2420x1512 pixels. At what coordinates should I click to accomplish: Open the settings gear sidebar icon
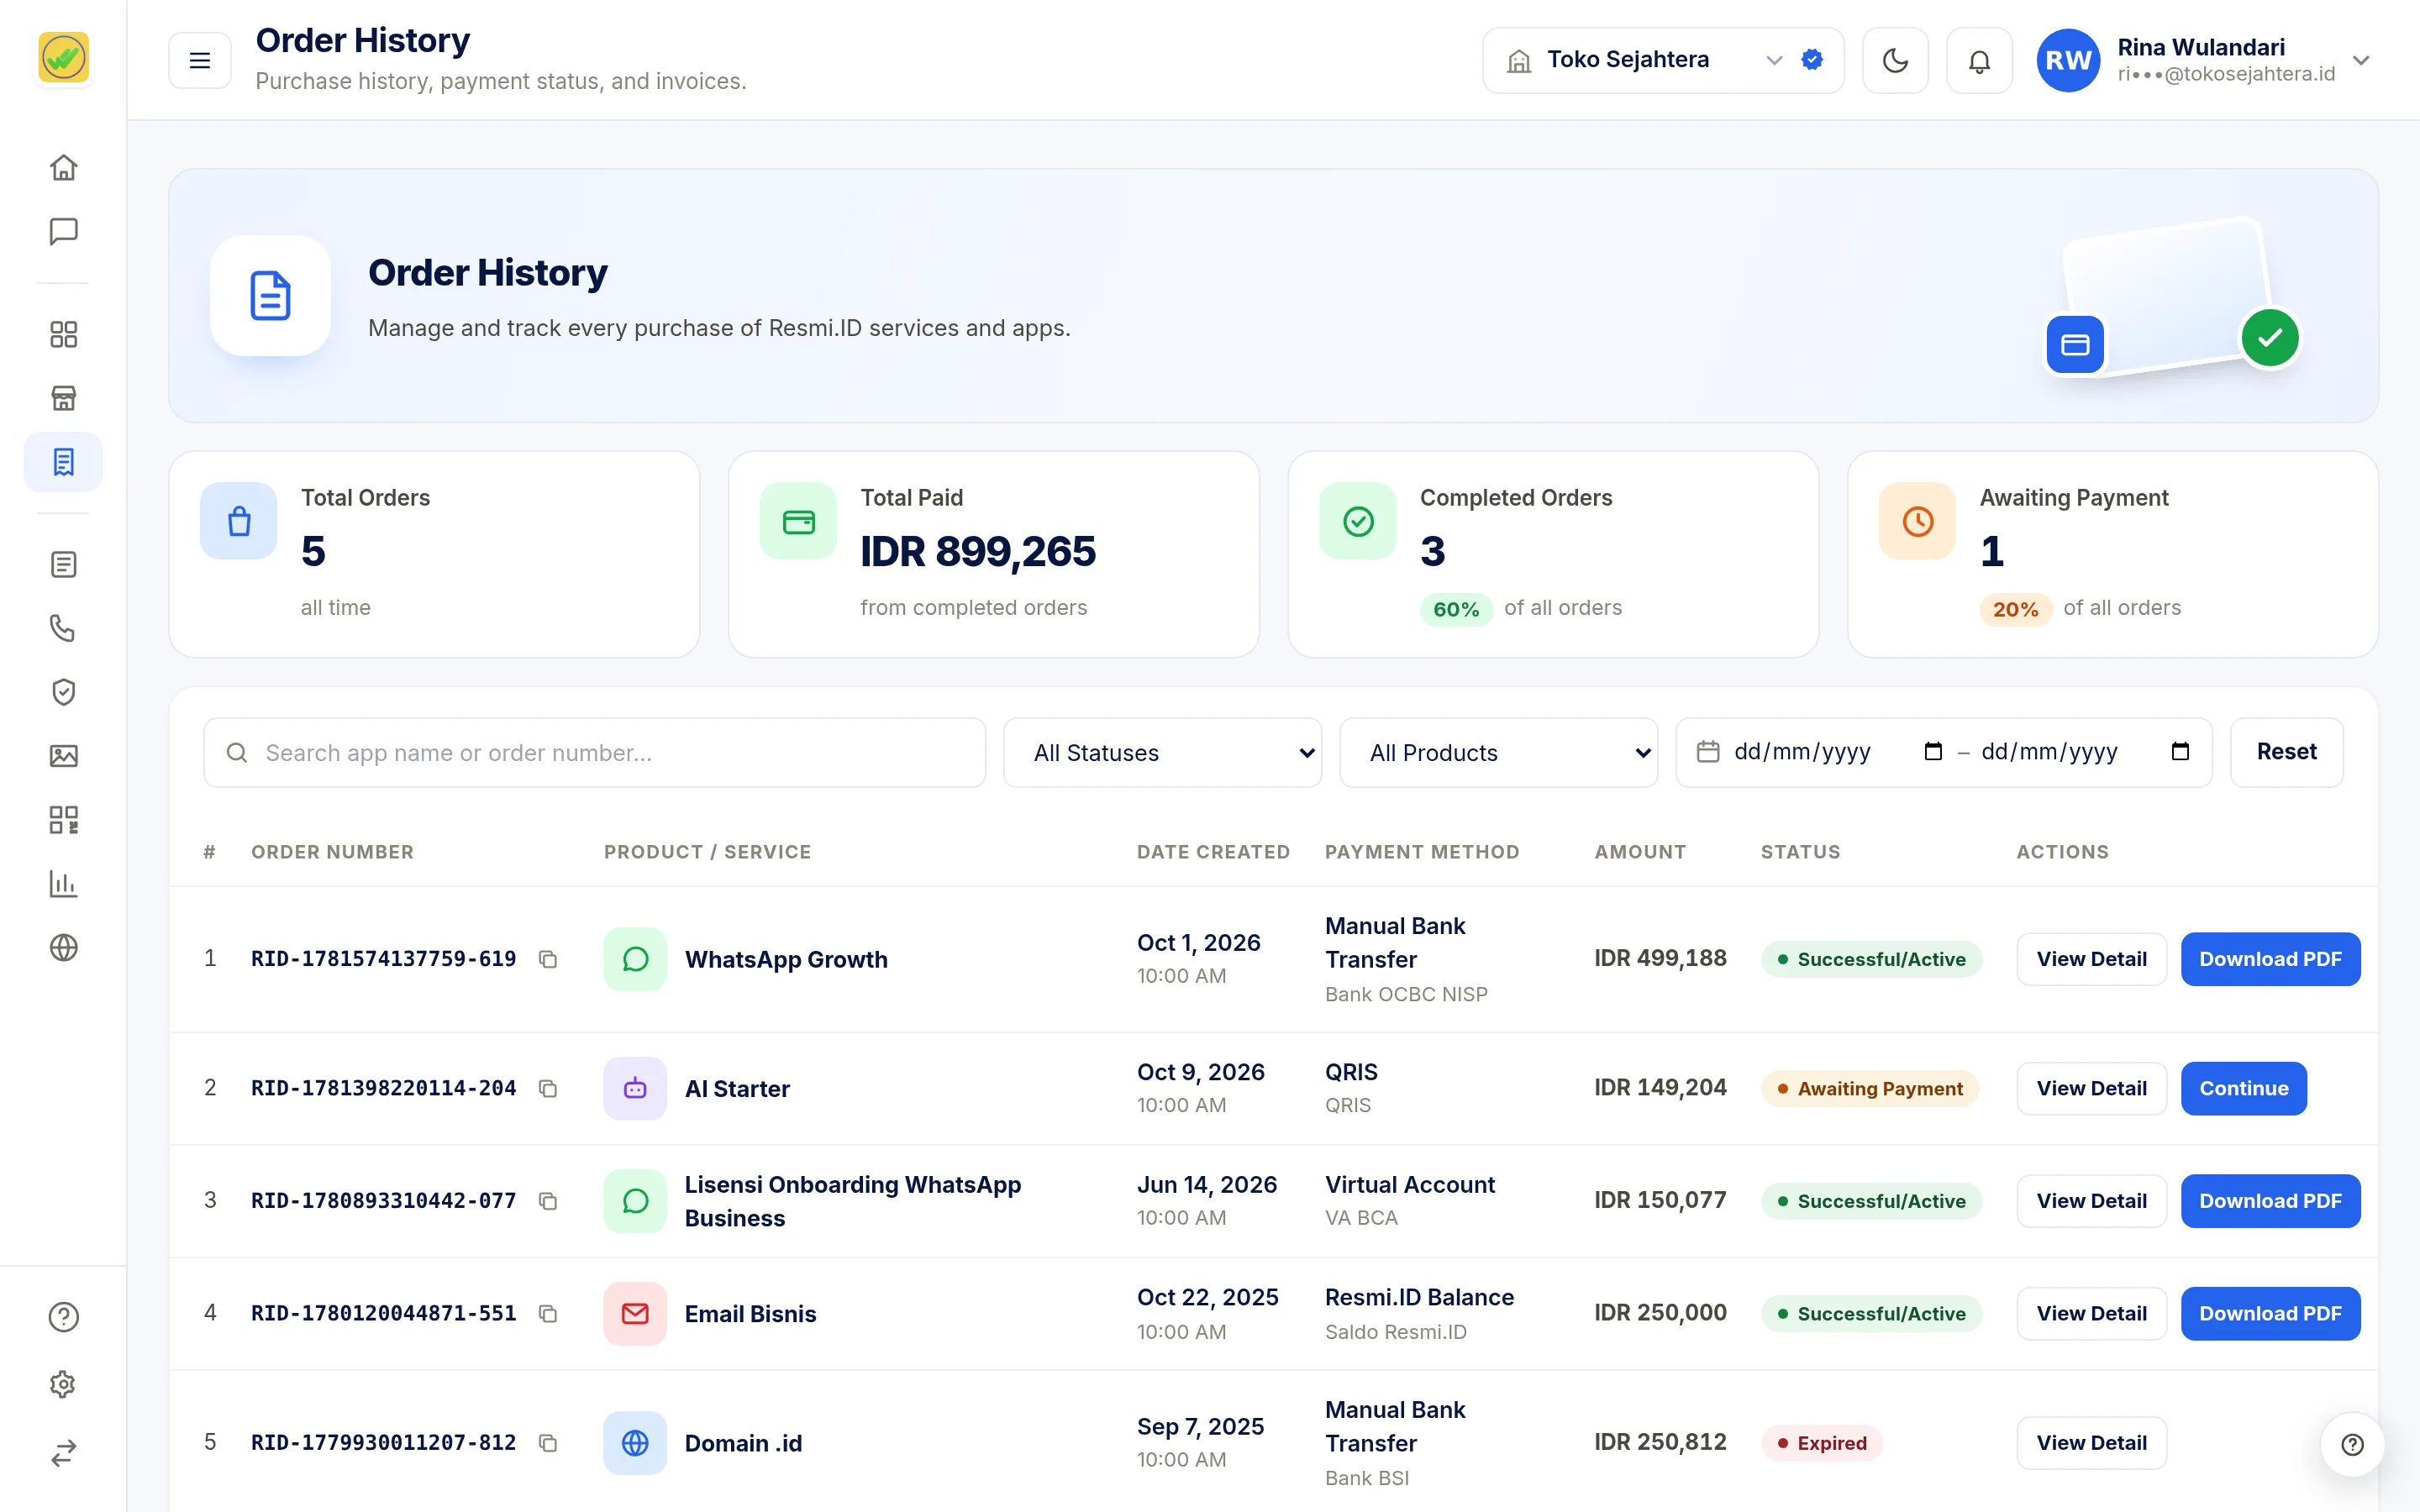click(x=63, y=1385)
